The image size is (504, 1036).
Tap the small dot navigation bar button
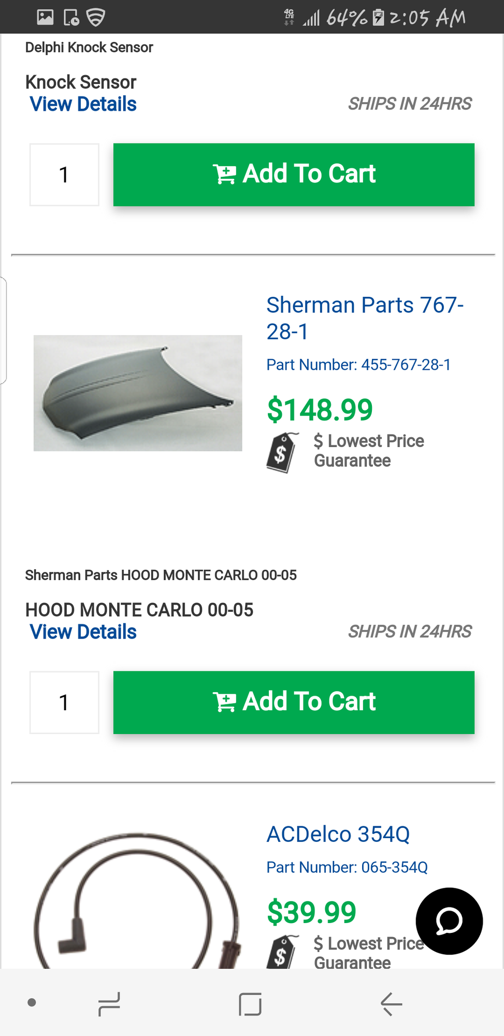coord(32,1002)
